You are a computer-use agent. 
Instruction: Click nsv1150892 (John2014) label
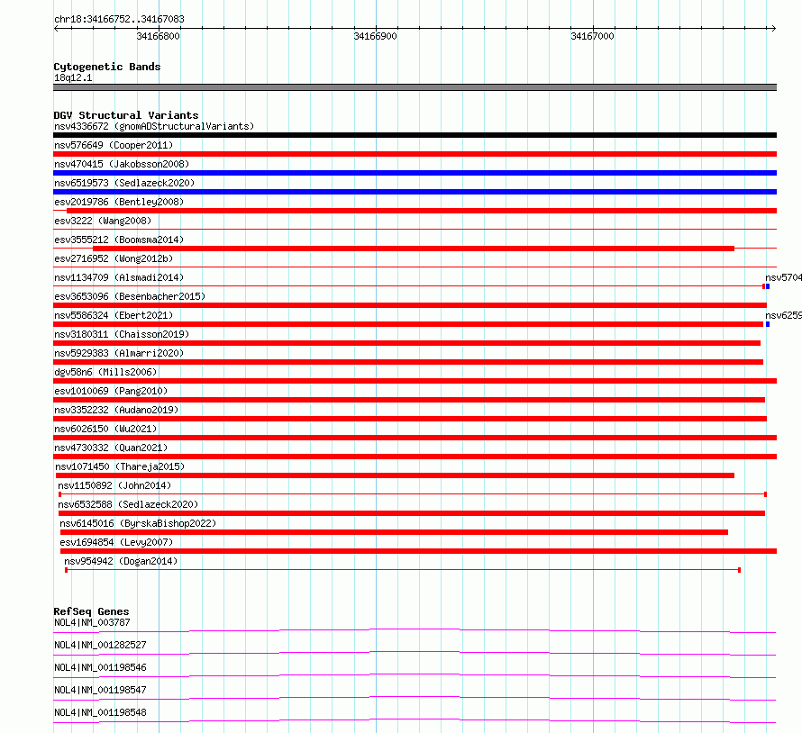click(x=114, y=485)
